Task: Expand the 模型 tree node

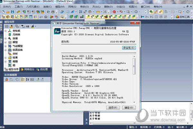Action: pos(5,42)
